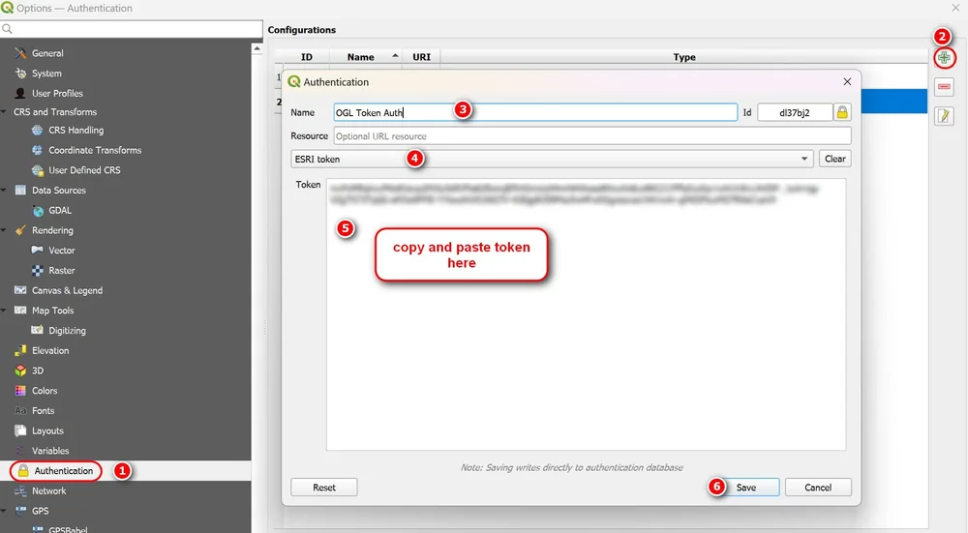The height and width of the screenshot is (533, 968).
Task: Open the 3D cube icon
Action: tap(21, 370)
